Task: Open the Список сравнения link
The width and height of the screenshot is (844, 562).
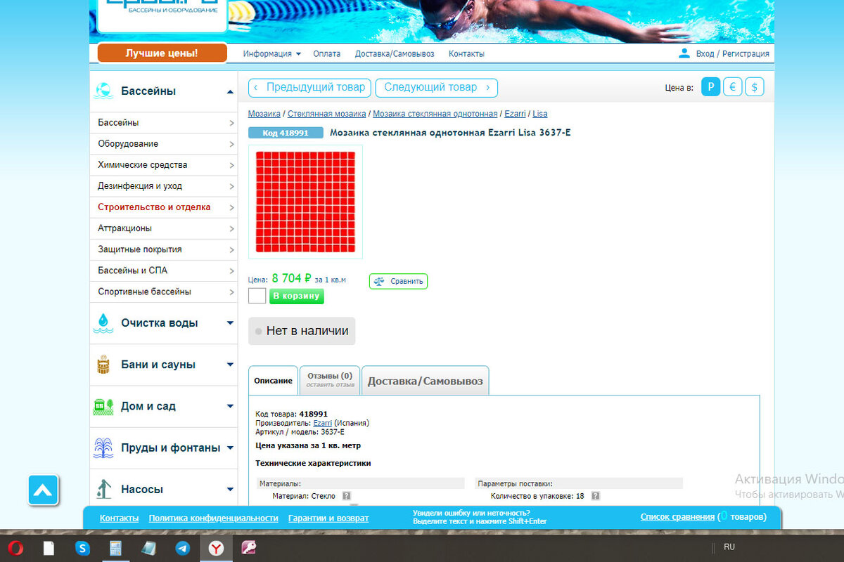Action: 677,517
